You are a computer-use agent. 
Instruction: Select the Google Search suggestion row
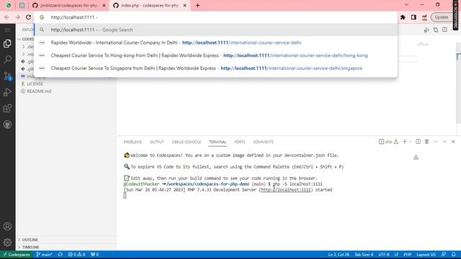click(215, 30)
